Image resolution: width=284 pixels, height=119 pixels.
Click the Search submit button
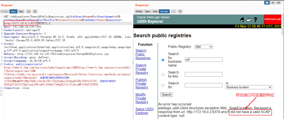(x=167, y=95)
